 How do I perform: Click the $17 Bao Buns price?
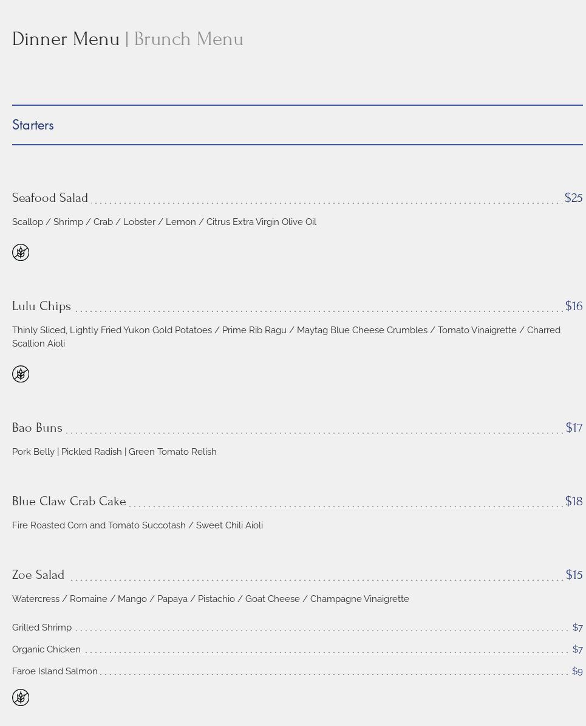[x=574, y=428]
